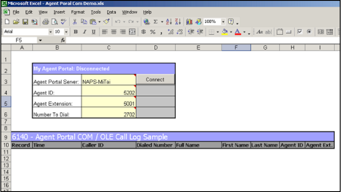Viewport: 341px width, 192px height.
Task: Open the Borders dropdown arrow
Action: coord(217,32)
